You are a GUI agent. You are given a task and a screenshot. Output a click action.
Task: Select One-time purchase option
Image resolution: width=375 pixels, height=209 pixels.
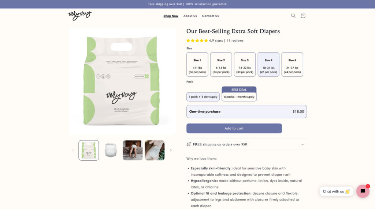[246, 111]
